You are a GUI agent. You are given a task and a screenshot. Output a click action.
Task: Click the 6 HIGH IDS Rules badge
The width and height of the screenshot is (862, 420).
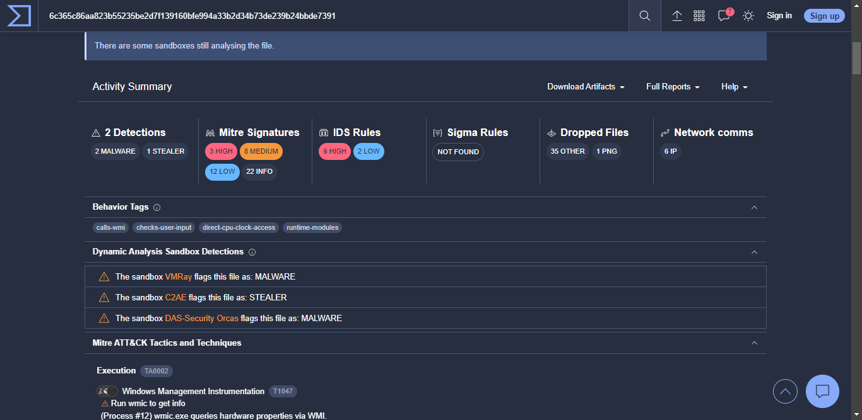[x=334, y=152]
